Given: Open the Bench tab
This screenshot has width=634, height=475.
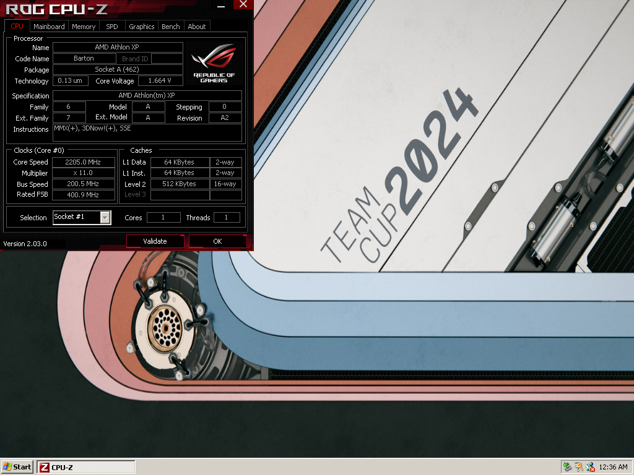Looking at the screenshot, I should pos(171,27).
